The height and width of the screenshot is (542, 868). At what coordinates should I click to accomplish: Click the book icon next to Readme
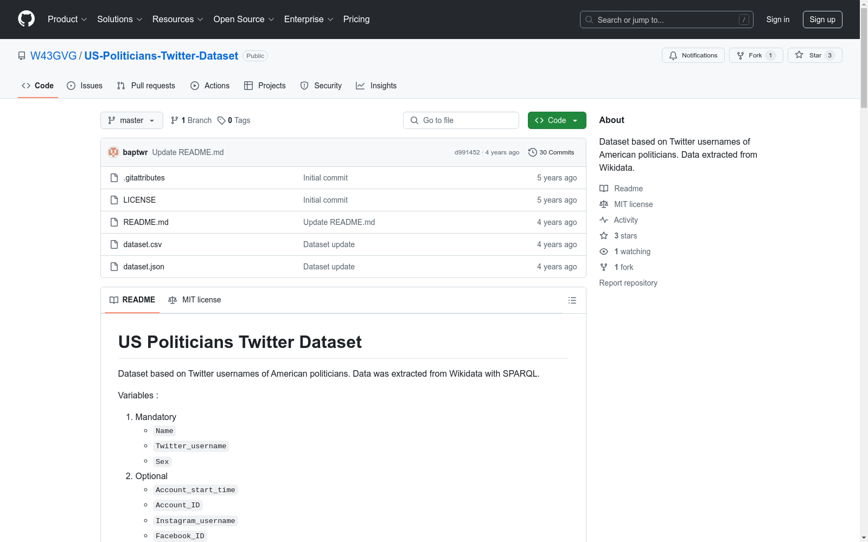click(x=604, y=189)
